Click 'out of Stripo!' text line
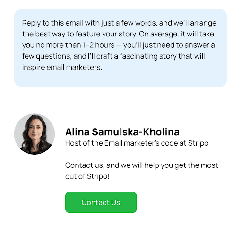The height and width of the screenshot is (226, 242). tap(87, 176)
